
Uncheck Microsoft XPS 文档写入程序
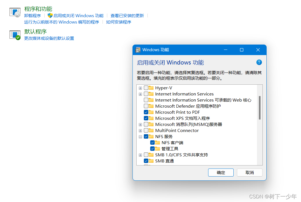146,118
